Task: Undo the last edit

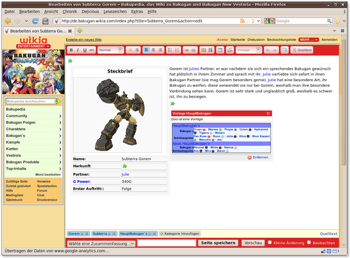Action: (267, 50)
